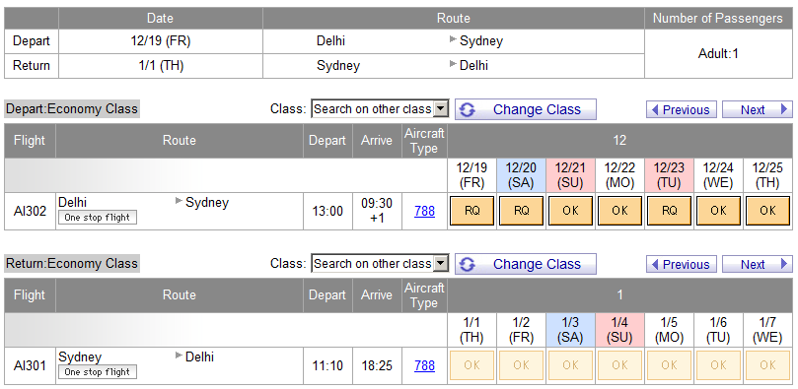Click return Previous left arrow icon

(655, 264)
